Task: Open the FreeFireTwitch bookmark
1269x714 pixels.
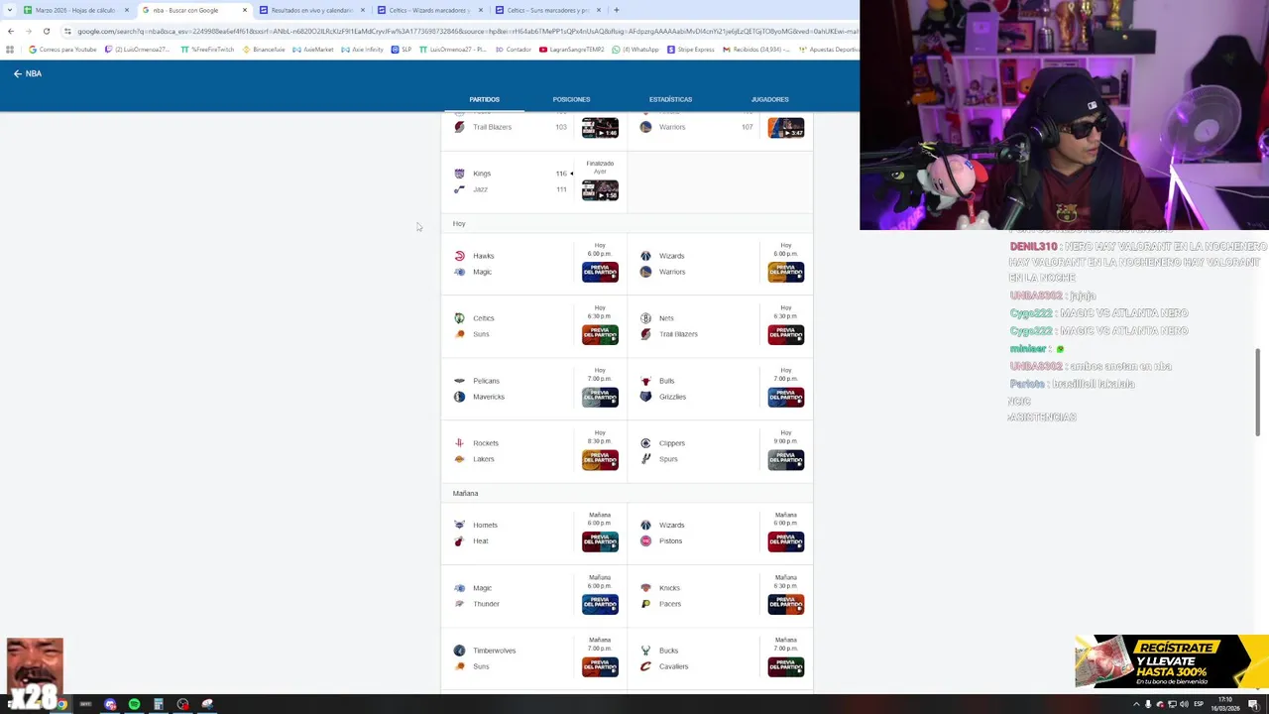Action: coord(207,49)
